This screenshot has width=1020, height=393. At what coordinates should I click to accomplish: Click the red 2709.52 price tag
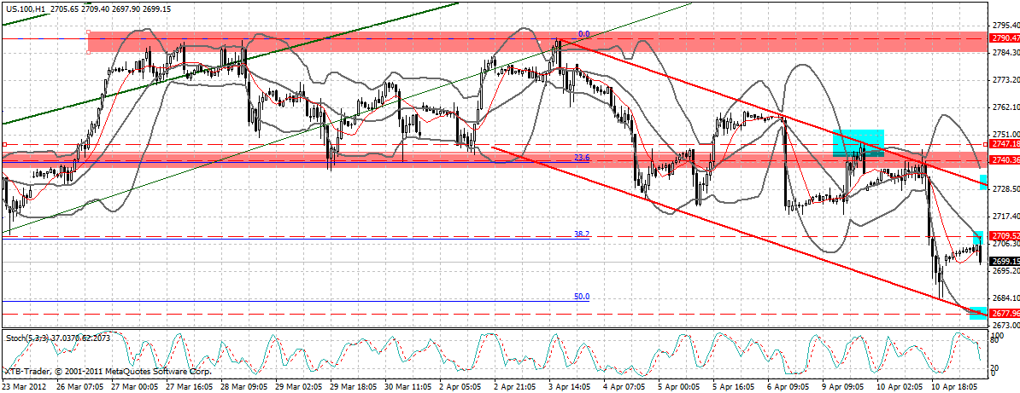pyautogui.click(x=1005, y=235)
